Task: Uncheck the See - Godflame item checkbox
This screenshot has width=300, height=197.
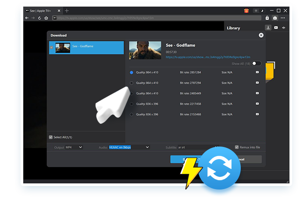Action: (51, 47)
